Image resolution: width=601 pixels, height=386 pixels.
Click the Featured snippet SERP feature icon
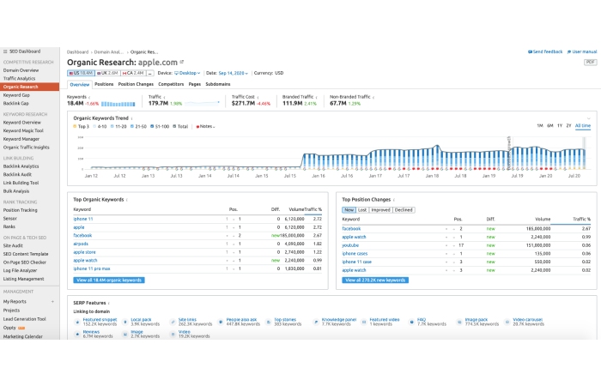(77, 322)
